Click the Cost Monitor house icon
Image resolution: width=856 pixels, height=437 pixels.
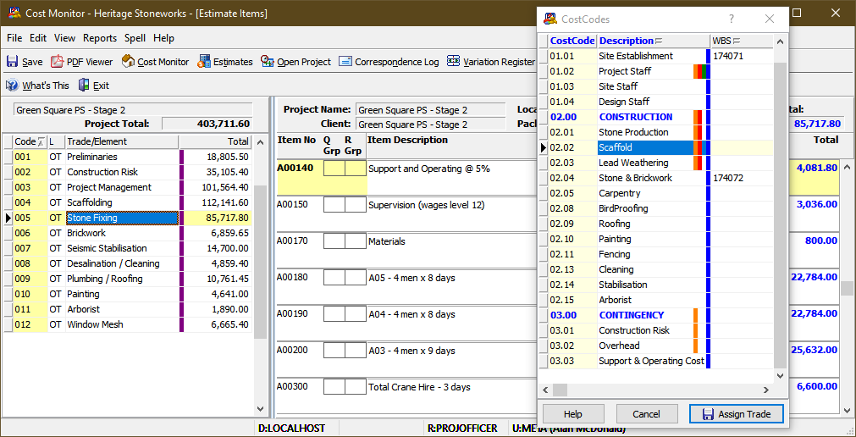click(129, 61)
